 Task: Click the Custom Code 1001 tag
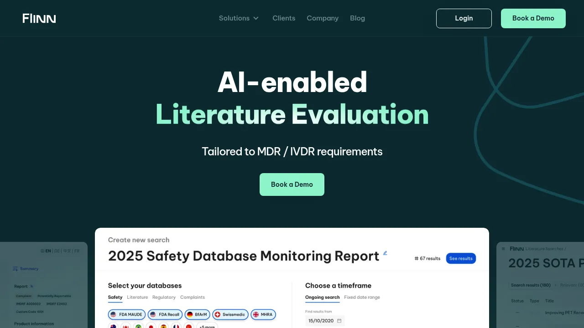(x=30, y=312)
